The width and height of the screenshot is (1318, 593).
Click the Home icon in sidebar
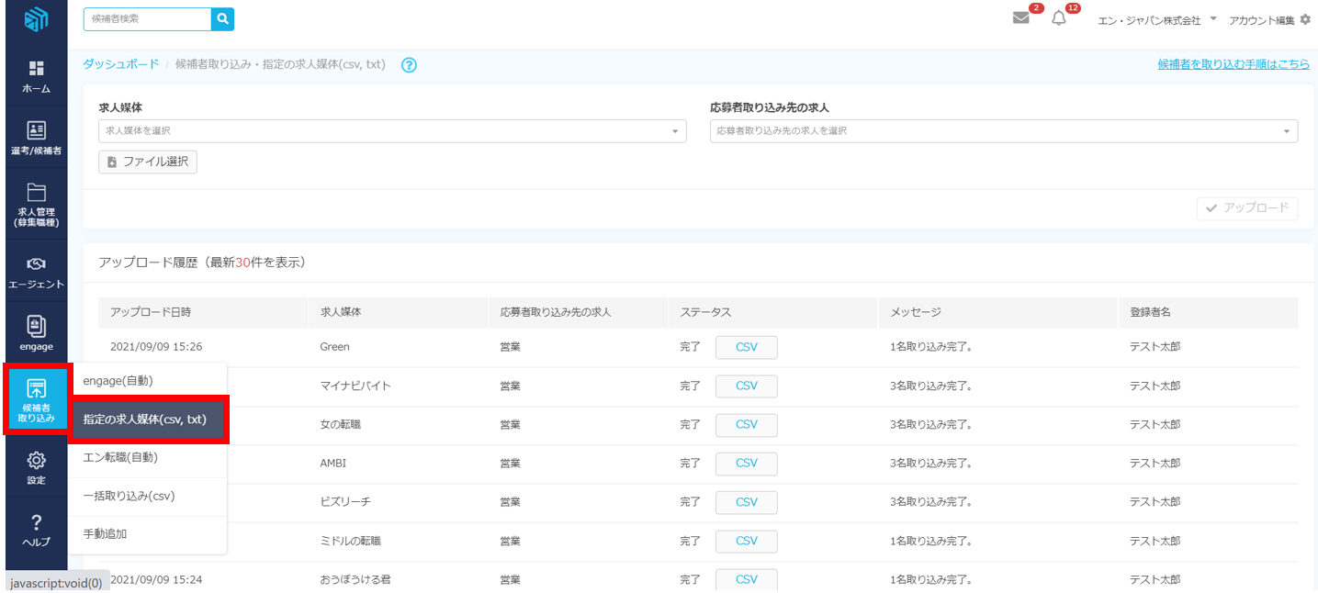click(x=36, y=70)
